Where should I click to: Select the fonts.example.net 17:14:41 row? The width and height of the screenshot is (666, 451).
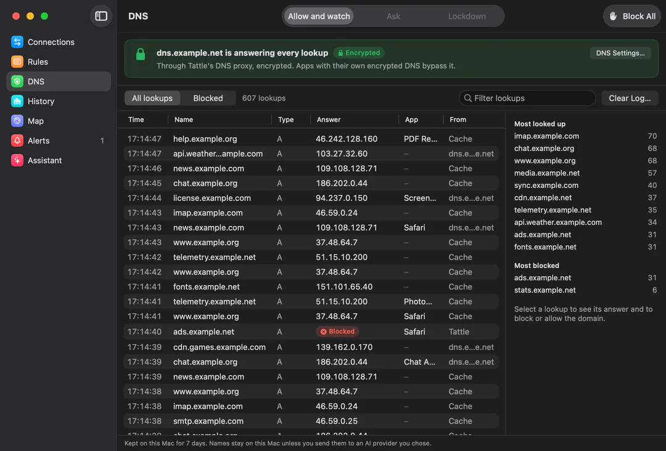(311, 287)
